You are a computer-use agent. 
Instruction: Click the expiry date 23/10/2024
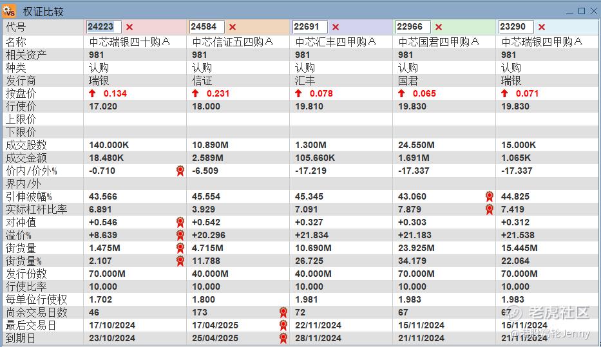[x=112, y=338]
